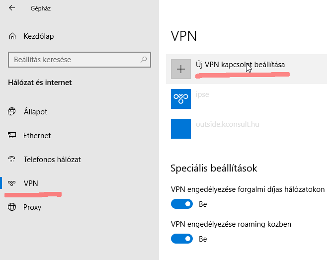Click the Telefonos hálózat dial-up icon

pyautogui.click(x=12, y=159)
